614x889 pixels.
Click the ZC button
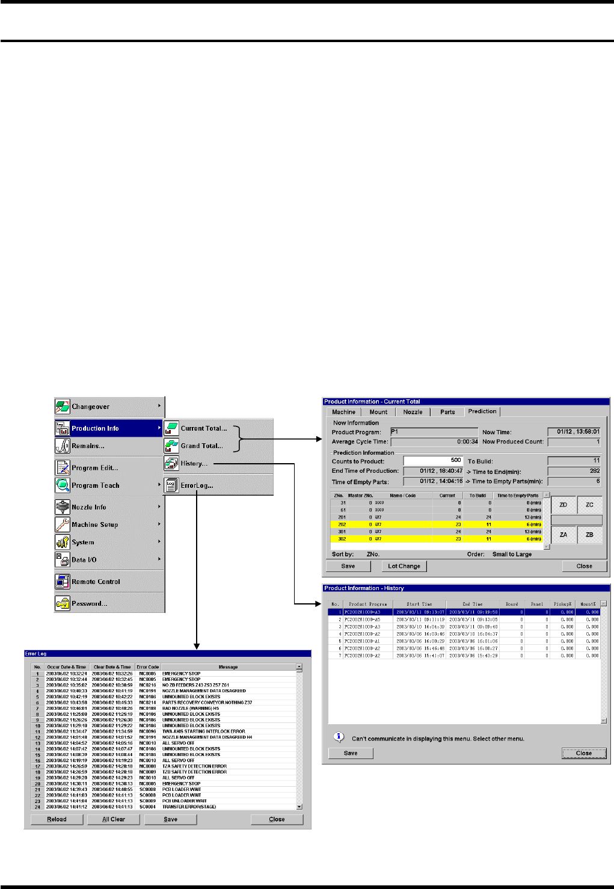589,505
